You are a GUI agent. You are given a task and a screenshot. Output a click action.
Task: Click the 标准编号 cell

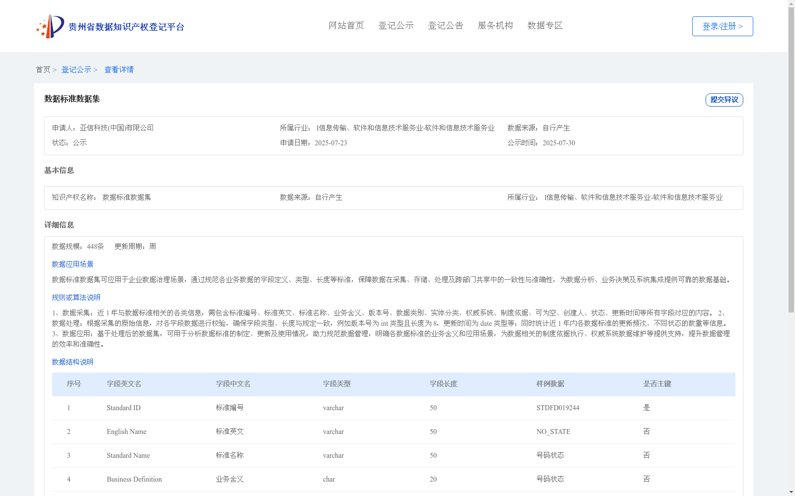[x=230, y=408]
